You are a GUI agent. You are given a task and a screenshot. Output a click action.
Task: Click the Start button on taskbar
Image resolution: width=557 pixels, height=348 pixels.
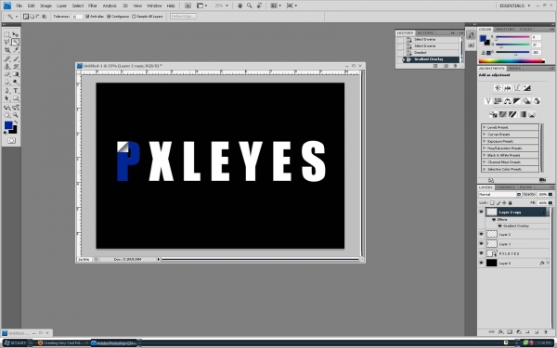point(15,343)
